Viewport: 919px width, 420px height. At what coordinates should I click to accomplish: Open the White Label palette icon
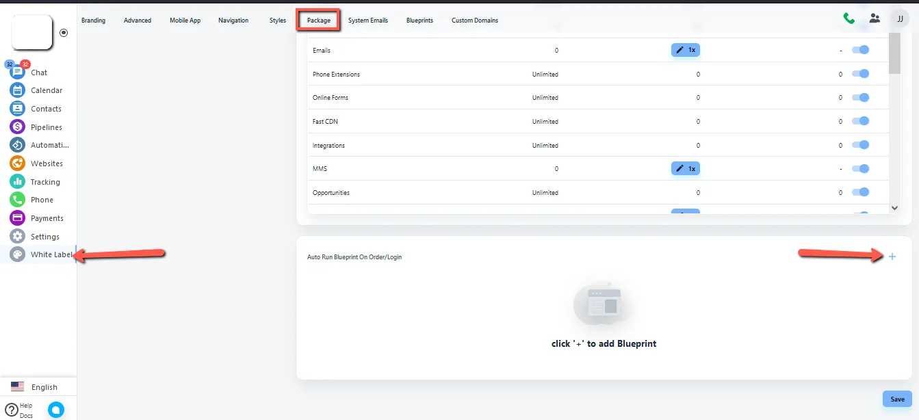[x=17, y=254]
